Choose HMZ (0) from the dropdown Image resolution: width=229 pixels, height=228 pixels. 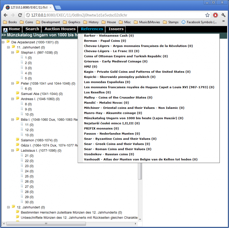[x=90, y=67]
